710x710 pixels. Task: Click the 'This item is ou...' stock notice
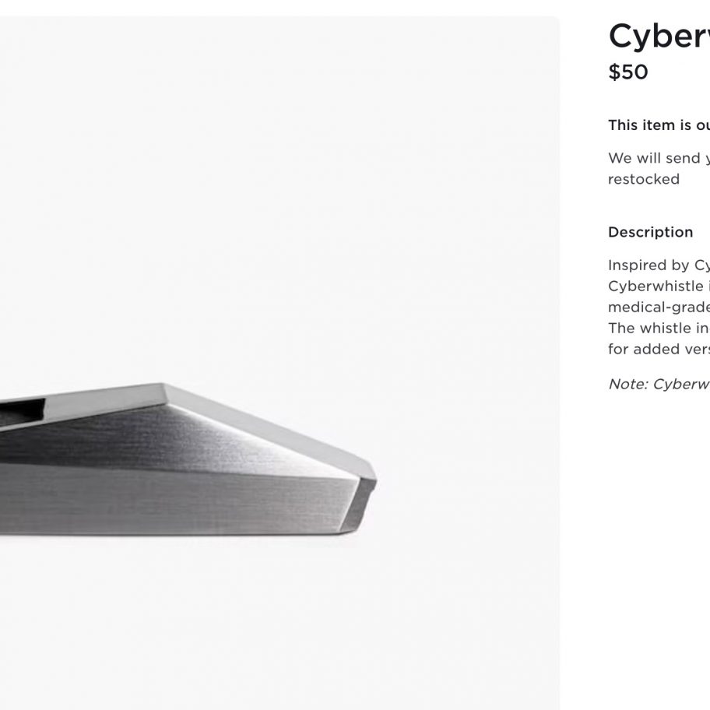pos(659,125)
